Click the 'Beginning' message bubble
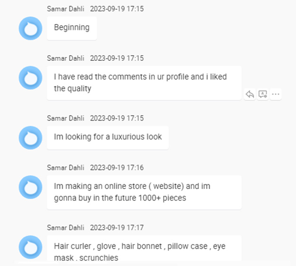Image resolution: width=296 pixels, height=266 pixels. coord(72,28)
